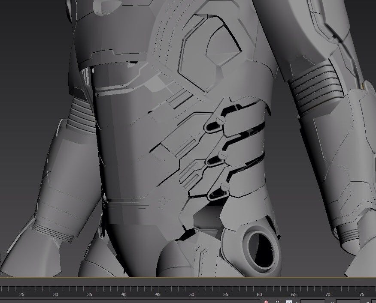The height and width of the screenshot is (303, 376).
Task: Click frame 50 on the timeline ruler
Action: (x=191, y=294)
